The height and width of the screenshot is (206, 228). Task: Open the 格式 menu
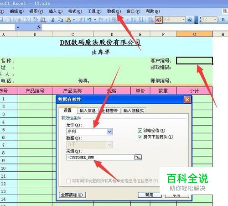(75, 11)
